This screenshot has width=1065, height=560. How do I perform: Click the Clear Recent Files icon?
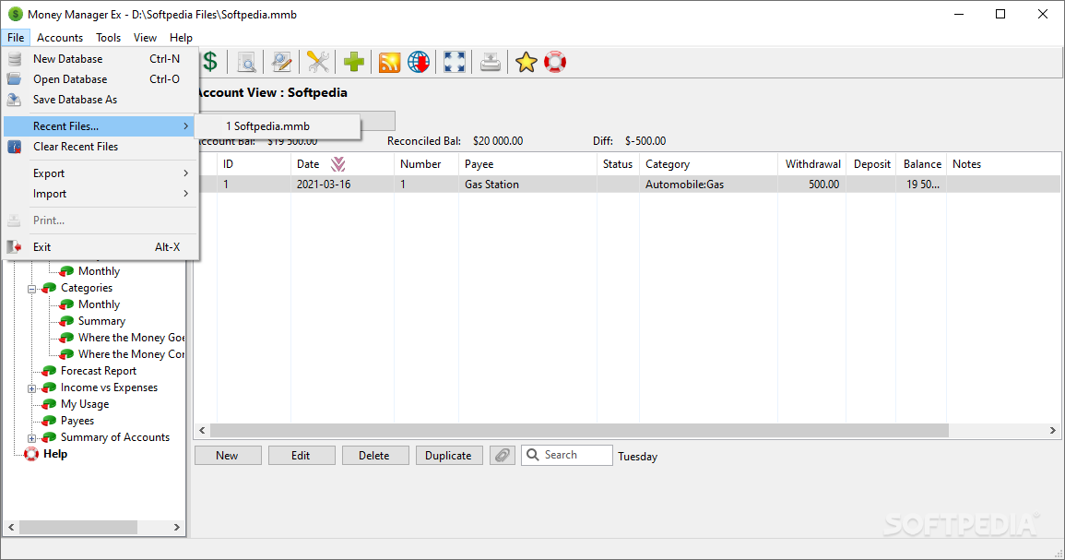(14, 147)
